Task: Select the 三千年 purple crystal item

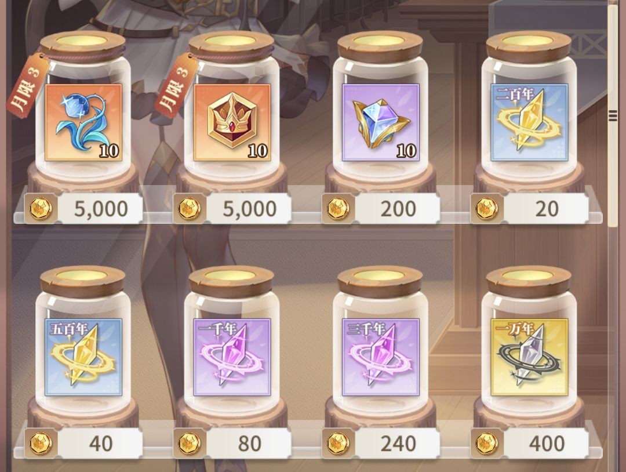Action: coord(380,357)
